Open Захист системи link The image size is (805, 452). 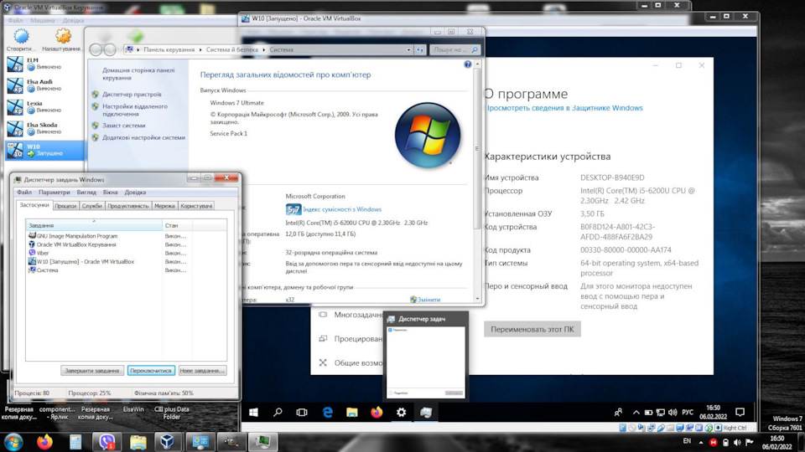coord(124,125)
